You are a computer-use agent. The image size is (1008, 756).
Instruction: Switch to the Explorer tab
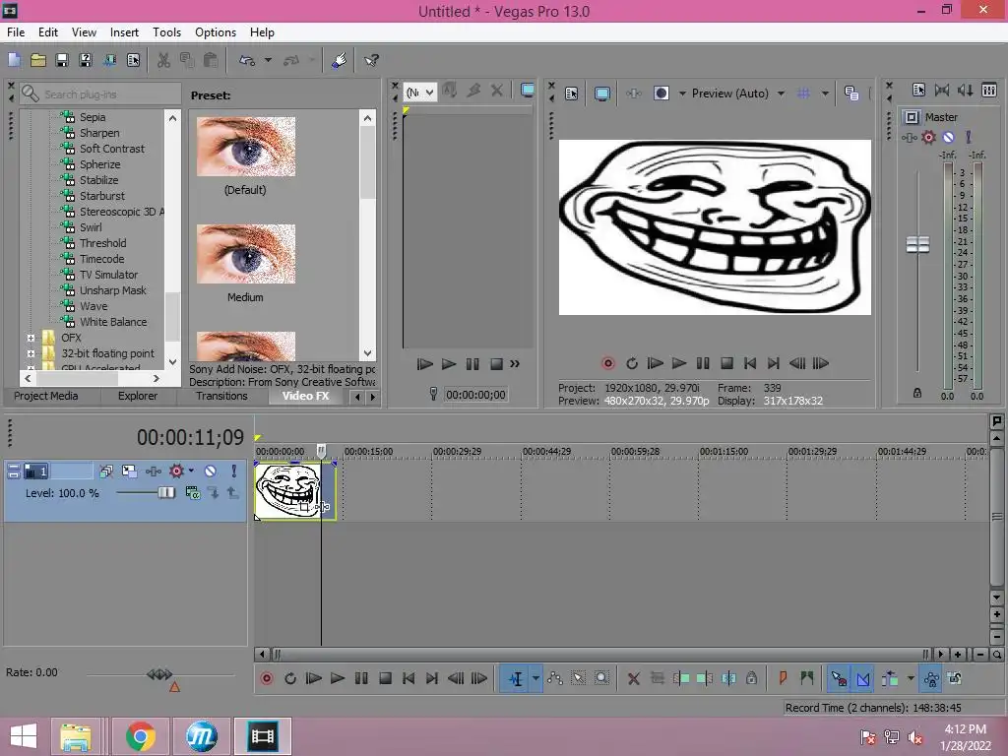click(x=138, y=396)
